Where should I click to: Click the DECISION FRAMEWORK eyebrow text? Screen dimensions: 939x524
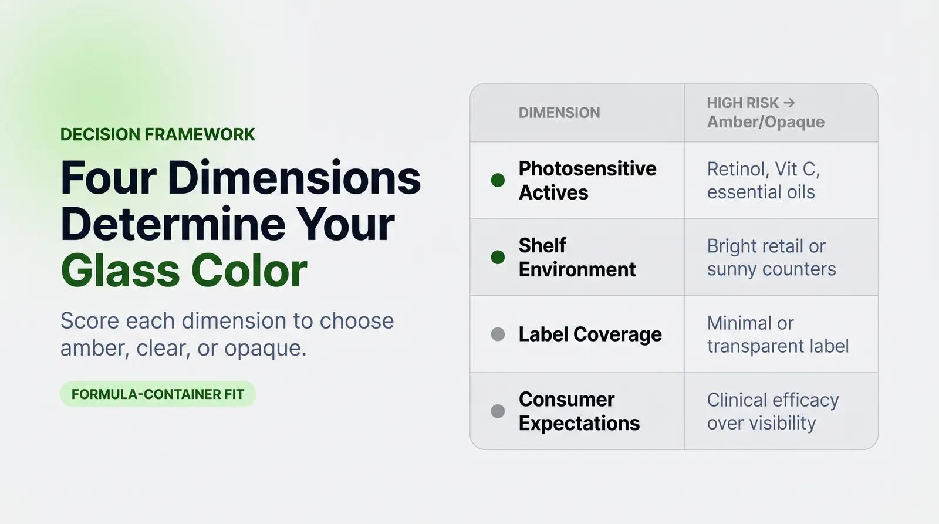tap(158, 134)
